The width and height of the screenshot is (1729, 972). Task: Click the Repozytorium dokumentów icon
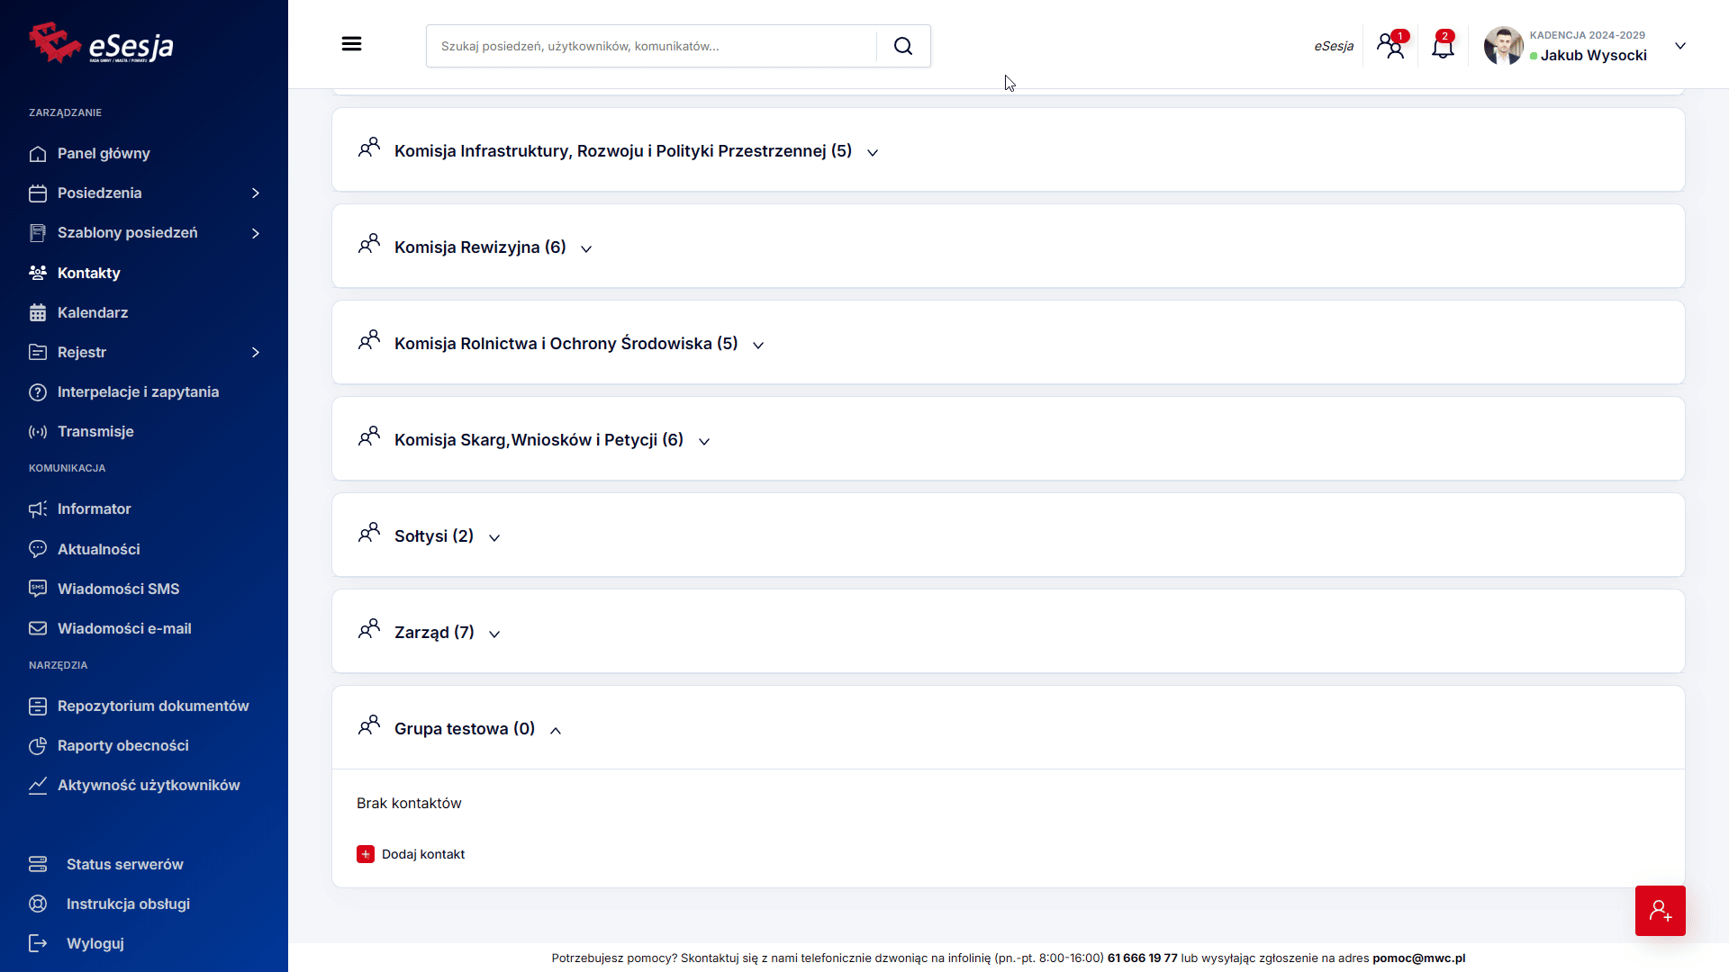pyautogui.click(x=38, y=706)
